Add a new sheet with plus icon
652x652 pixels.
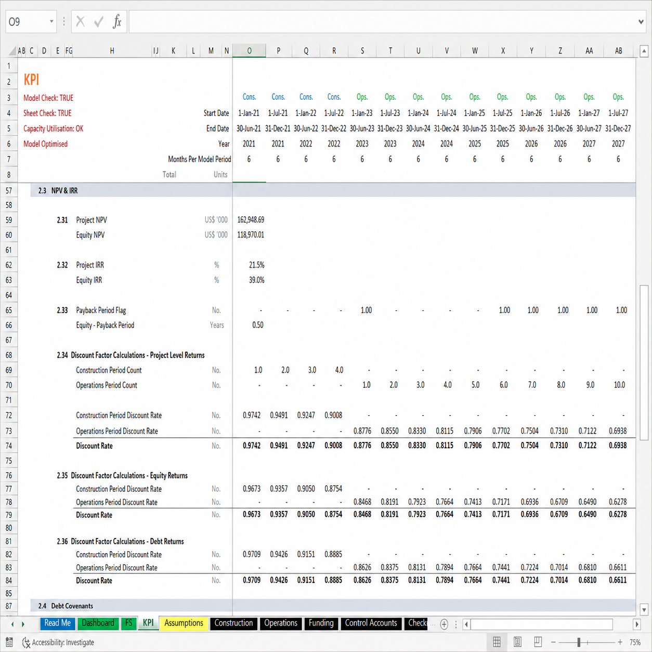click(444, 624)
